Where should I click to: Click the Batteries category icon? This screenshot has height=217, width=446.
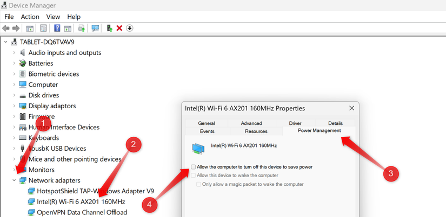tap(23, 63)
